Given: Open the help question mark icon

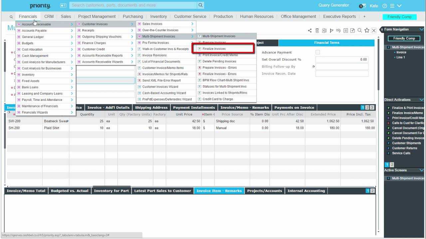Looking at the screenshot, I should [x=384, y=6].
